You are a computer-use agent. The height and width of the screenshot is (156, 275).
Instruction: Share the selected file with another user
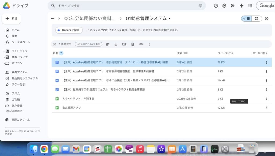point(108,44)
